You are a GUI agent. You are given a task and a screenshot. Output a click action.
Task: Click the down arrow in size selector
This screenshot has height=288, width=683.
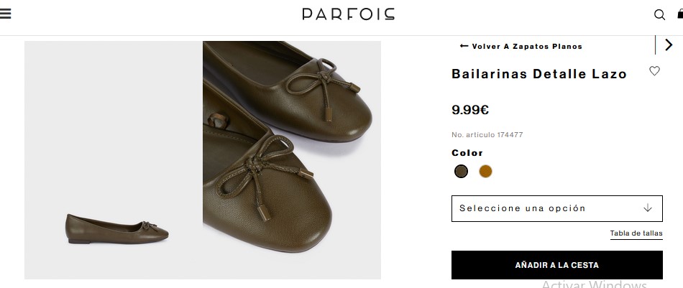coord(647,208)
